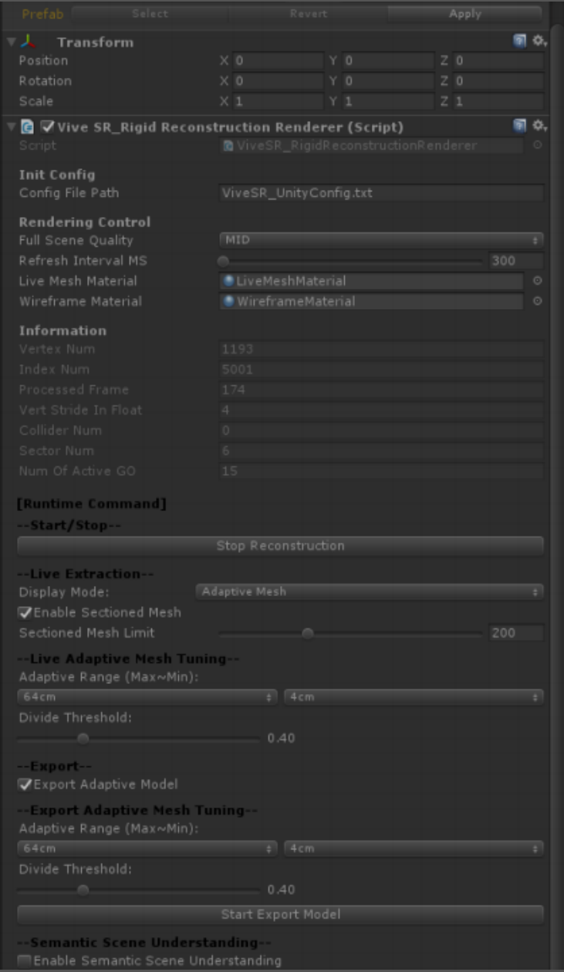The image size is (564, 972).
Task: Click the Transform axes icon
Action: (28, 42)
